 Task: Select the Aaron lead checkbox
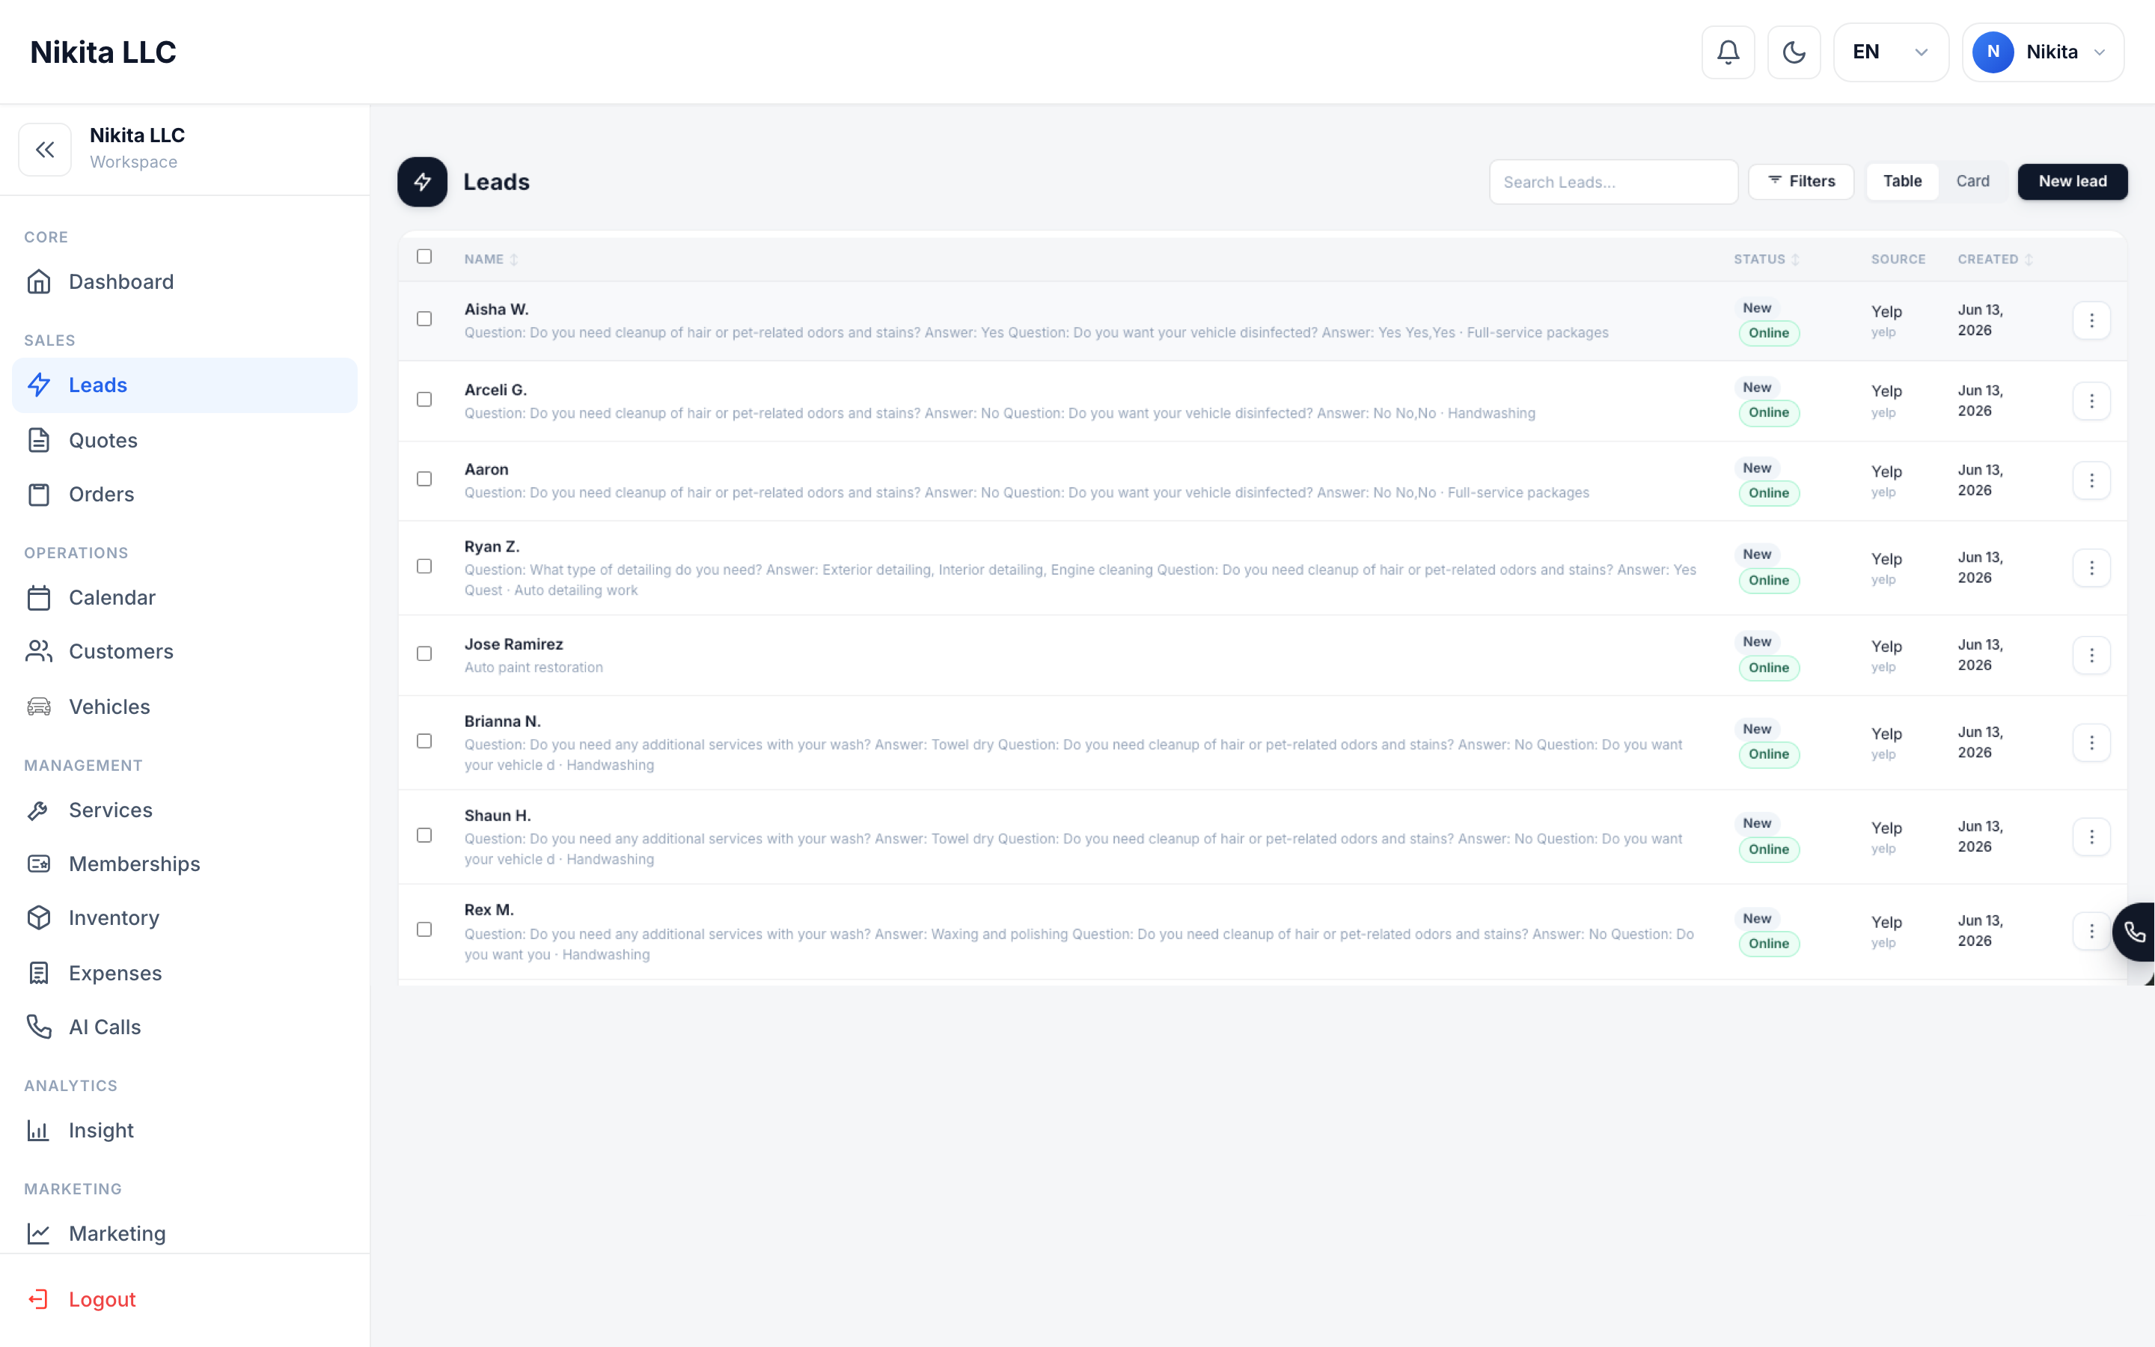(424, 479)
